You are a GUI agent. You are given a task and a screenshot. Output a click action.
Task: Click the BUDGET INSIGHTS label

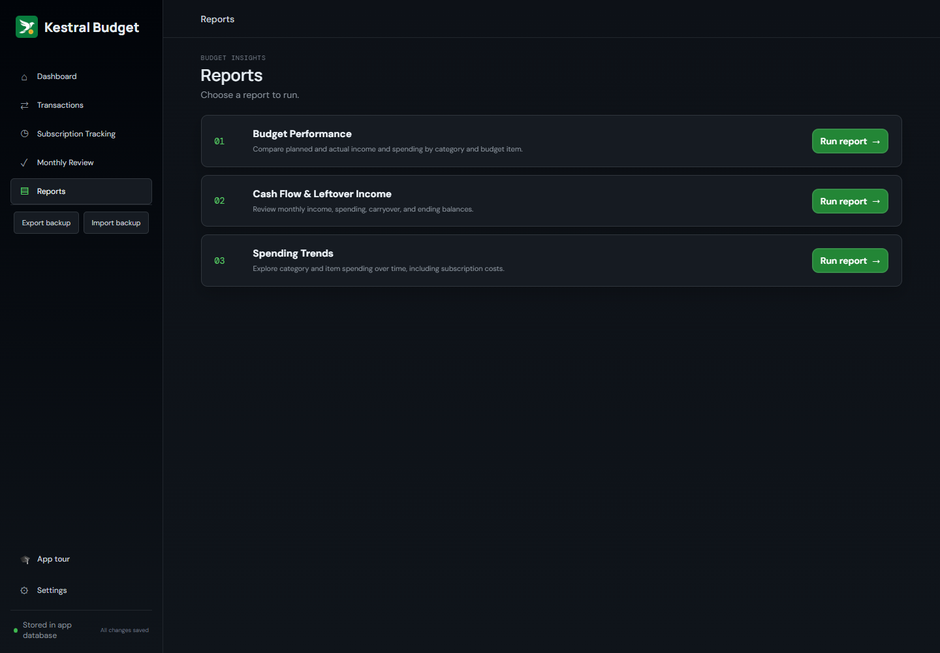tap(233, 58)
